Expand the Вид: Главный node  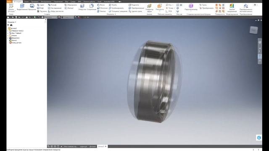(x=8, y=33)
